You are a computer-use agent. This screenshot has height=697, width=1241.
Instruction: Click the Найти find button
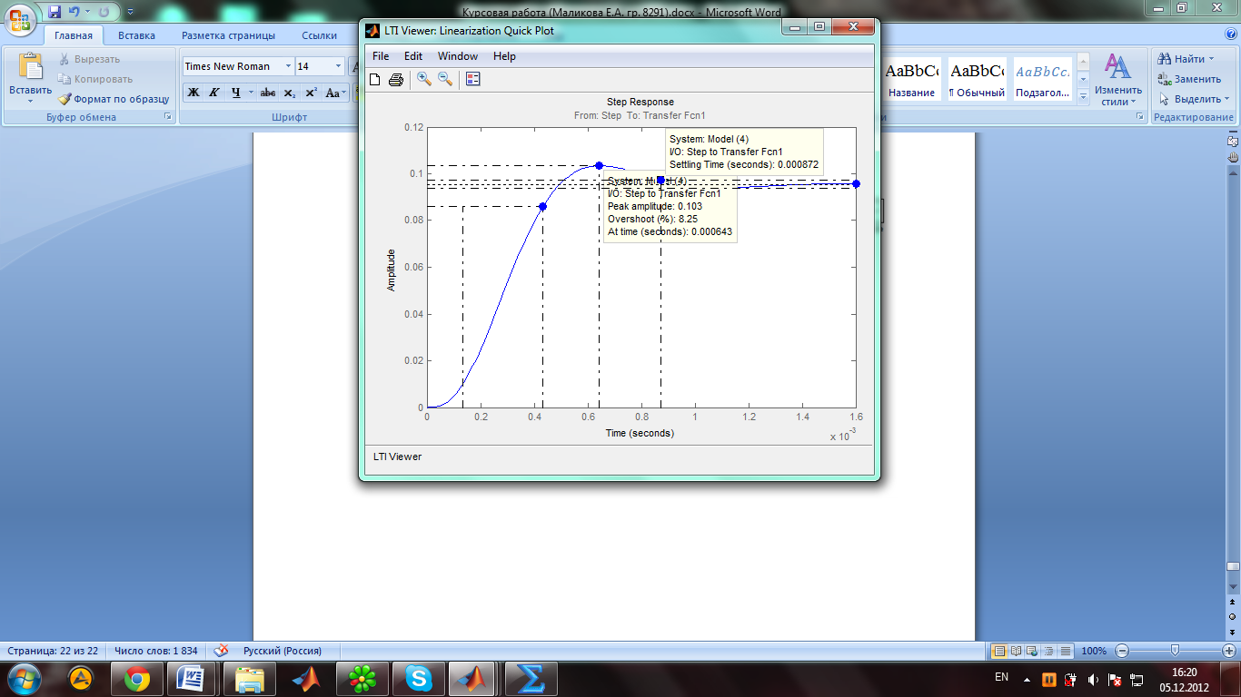(x=1186, y=59)
